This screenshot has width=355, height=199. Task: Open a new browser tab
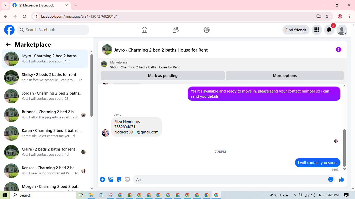point(76,5)
